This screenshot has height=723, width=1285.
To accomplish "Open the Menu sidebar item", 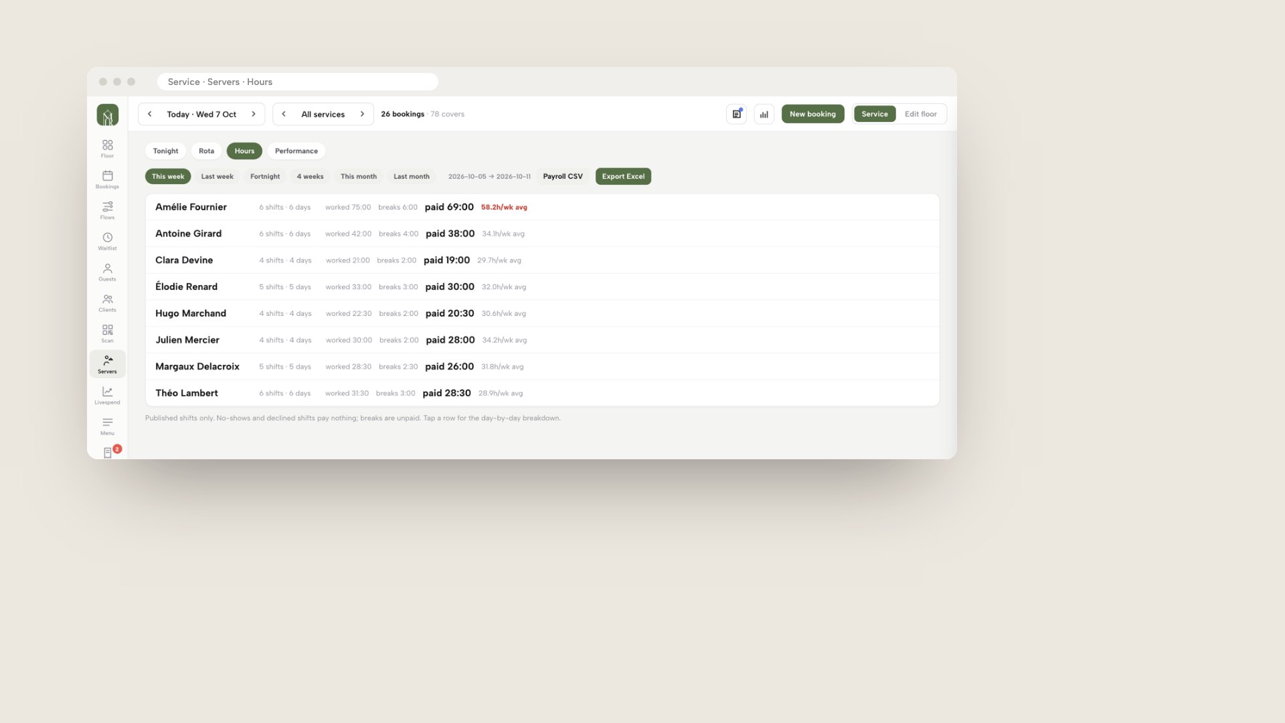I will click(107, 426).
